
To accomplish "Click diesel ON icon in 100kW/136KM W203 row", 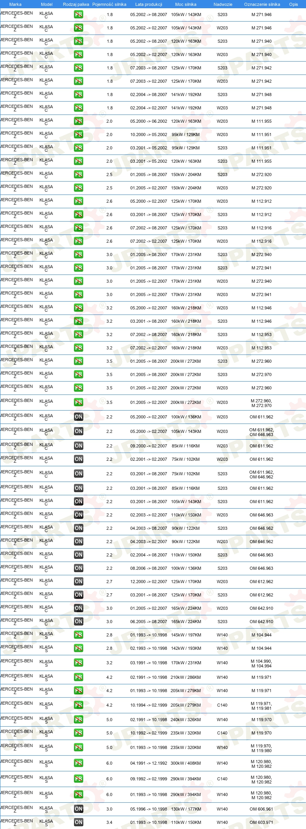I will pyautogui.click(x=78, y=417).
